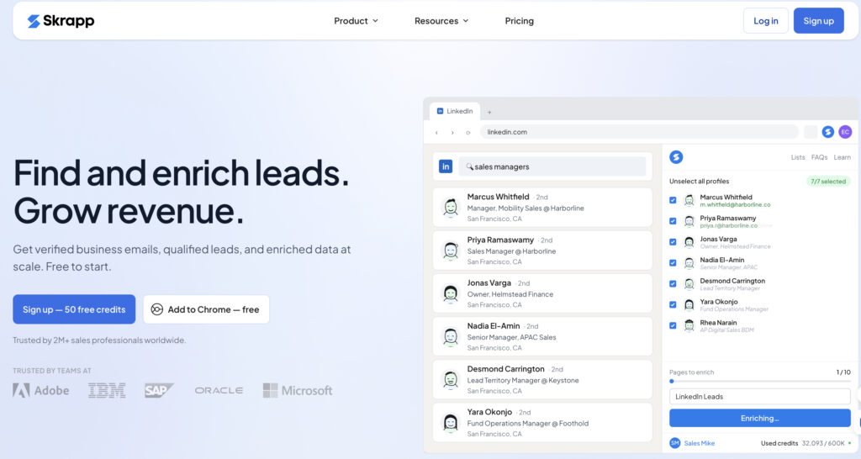
Task: Uncheck Priya Ramaswamy's checkbox in panel
Action: (673, 221)
